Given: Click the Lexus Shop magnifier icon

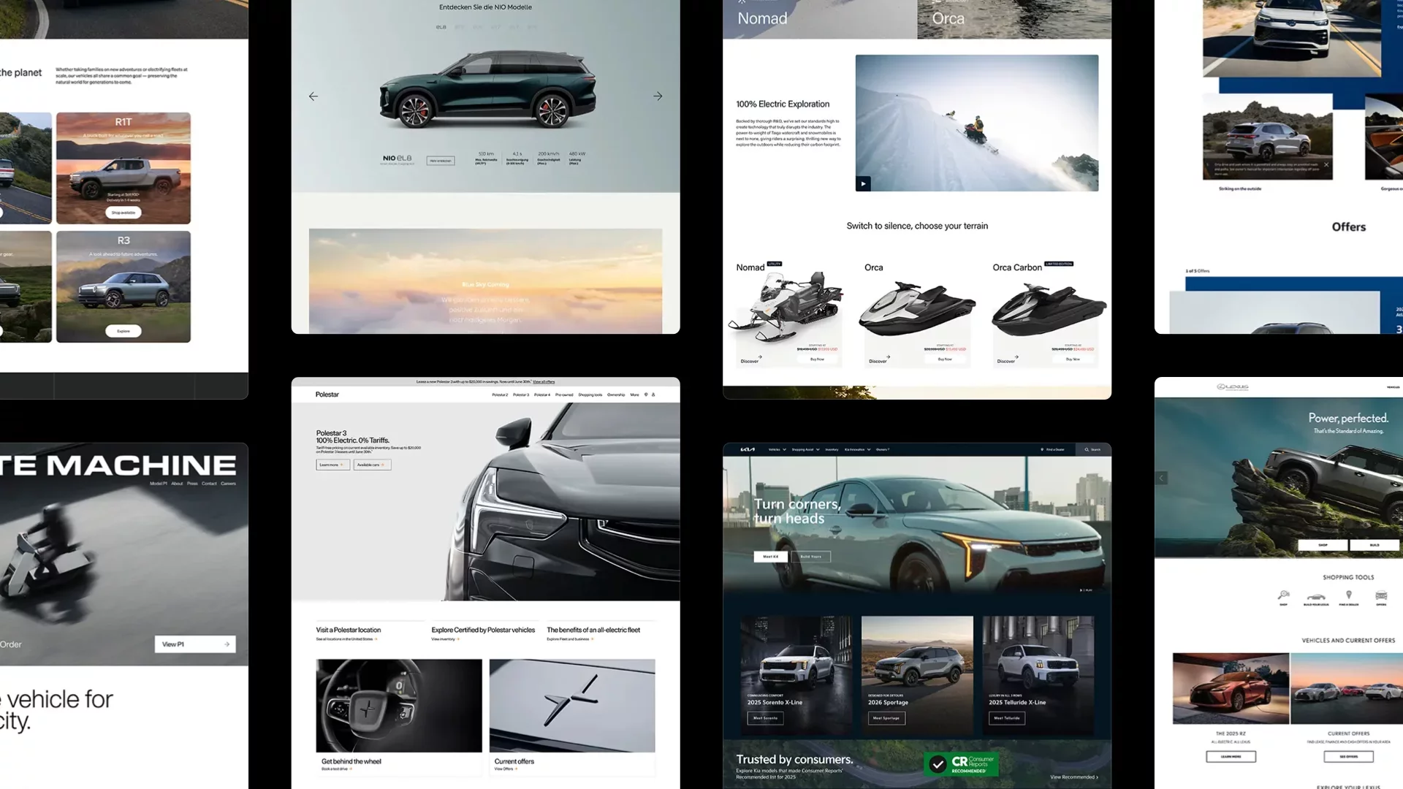Looking at the screenshot, I should (1283, 597).
